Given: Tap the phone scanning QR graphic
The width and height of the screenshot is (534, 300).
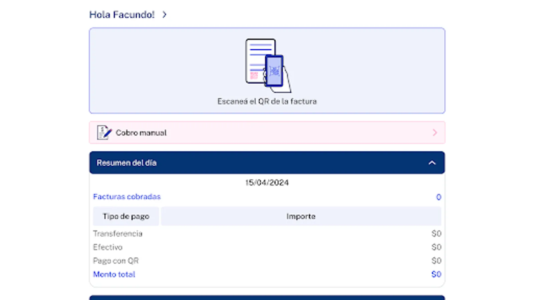Looking at the screenshot, I should click(x=274, y=70).
